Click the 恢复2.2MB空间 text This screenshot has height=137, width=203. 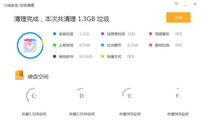pyautogui.click(x=82, y=114)
